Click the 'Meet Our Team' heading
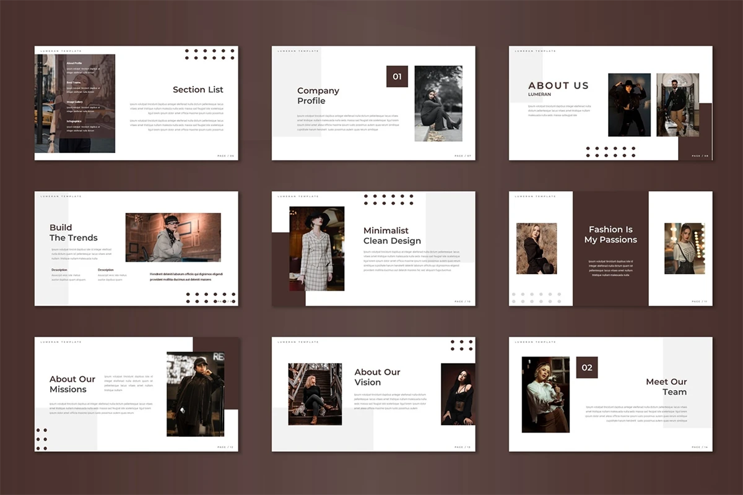 click(666, 387)
